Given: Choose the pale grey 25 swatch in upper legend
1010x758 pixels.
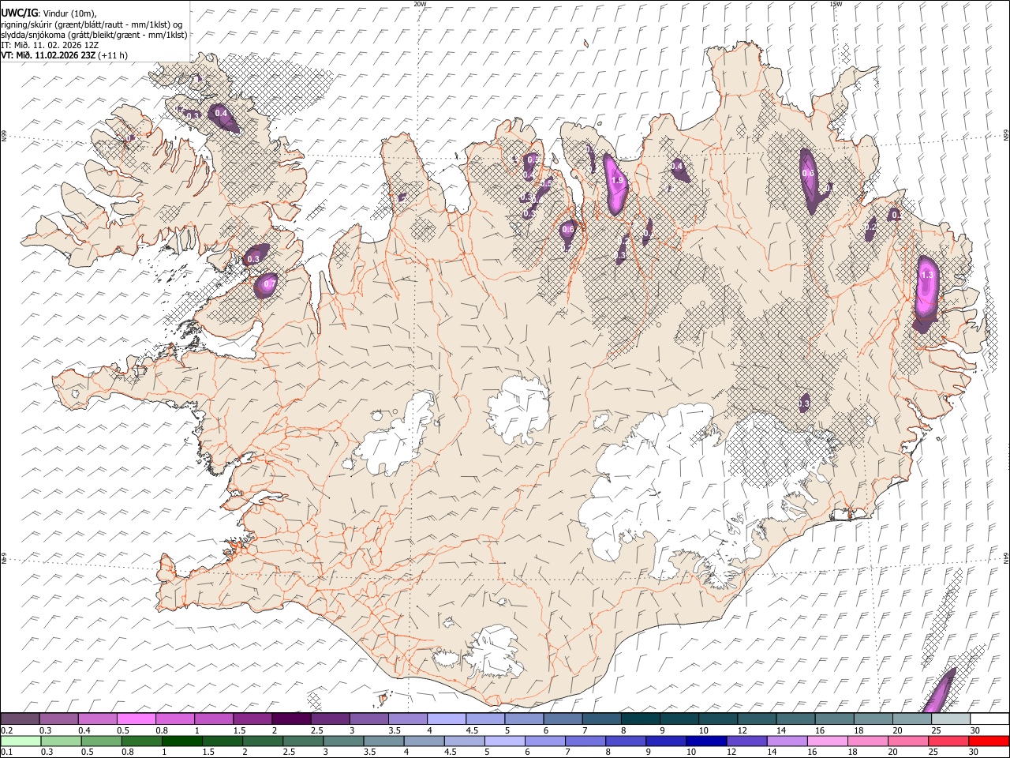Looking at the screenshot, I should pyautogui.click(x=951, y=719).
